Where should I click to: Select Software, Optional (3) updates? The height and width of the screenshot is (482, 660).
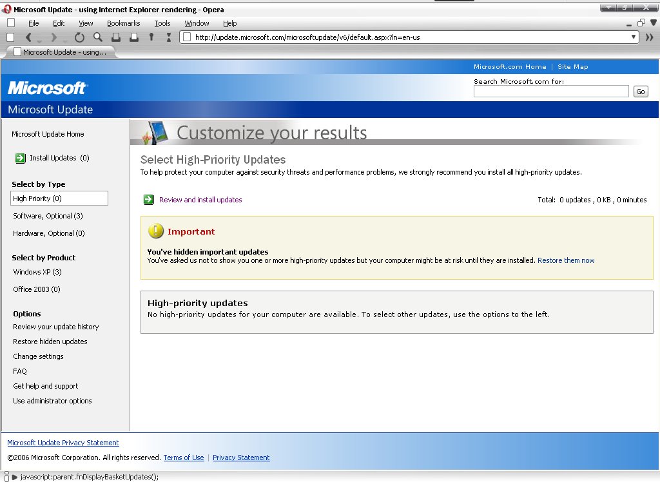(48, 216)
